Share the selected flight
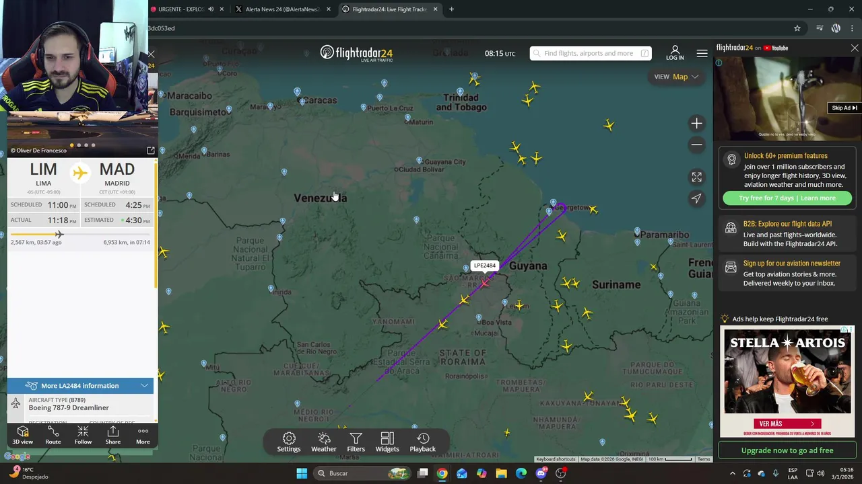This screenshot has height=484, width=862. pos(113,435)
